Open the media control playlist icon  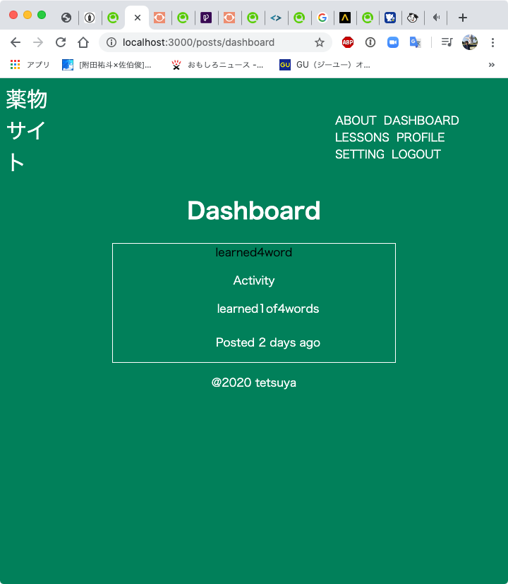tap(447, 42)
